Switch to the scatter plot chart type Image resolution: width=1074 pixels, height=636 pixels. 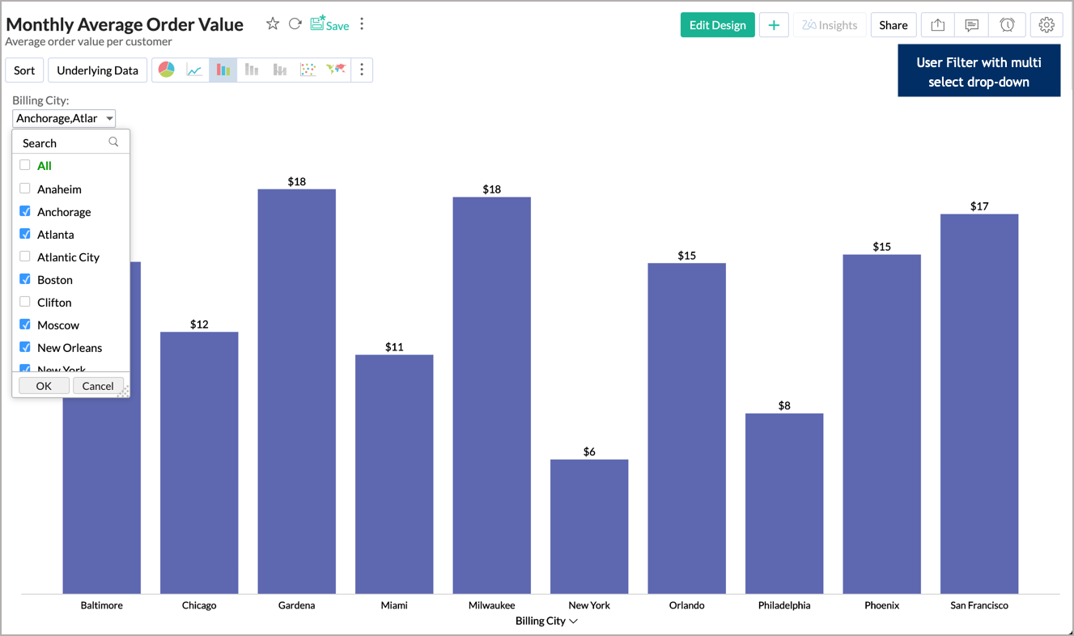click(x=308, y=70)
